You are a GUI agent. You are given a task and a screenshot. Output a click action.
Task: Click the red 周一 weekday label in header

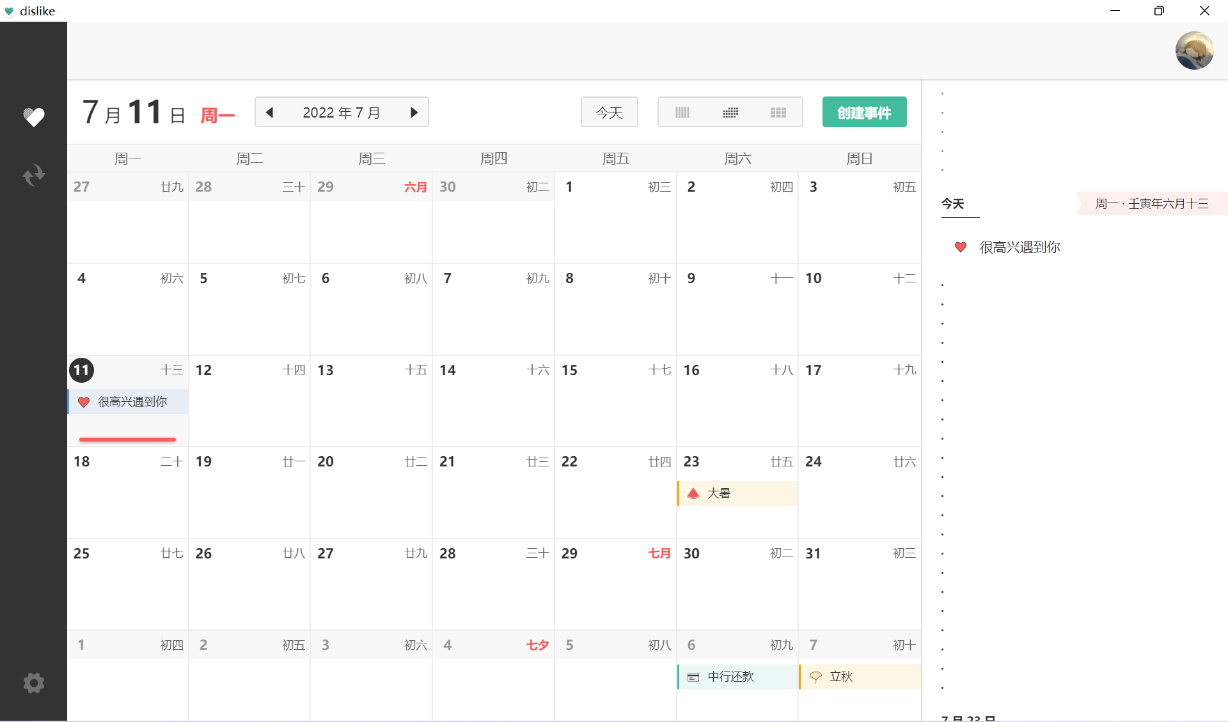tap(218, 116)
